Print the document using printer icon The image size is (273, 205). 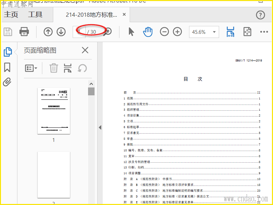pos(24,31)
